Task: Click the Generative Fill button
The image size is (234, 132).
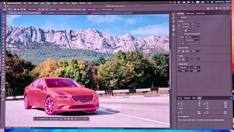Action: coord(42,119)
